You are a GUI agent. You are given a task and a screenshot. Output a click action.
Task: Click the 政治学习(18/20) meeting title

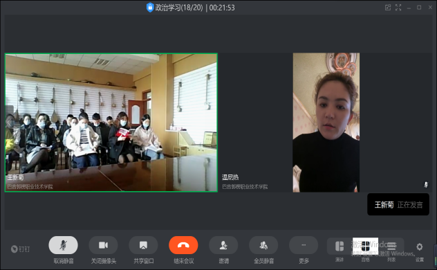(179, 8)
